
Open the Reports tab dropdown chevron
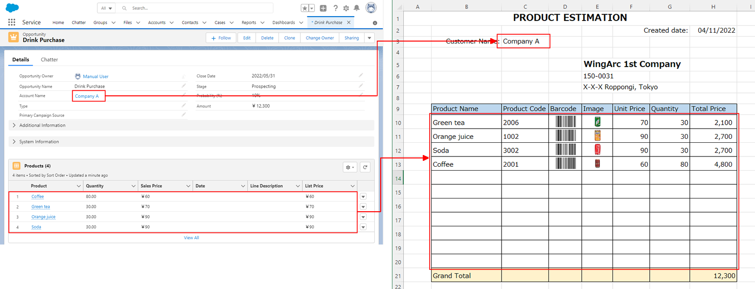[262, 22]
